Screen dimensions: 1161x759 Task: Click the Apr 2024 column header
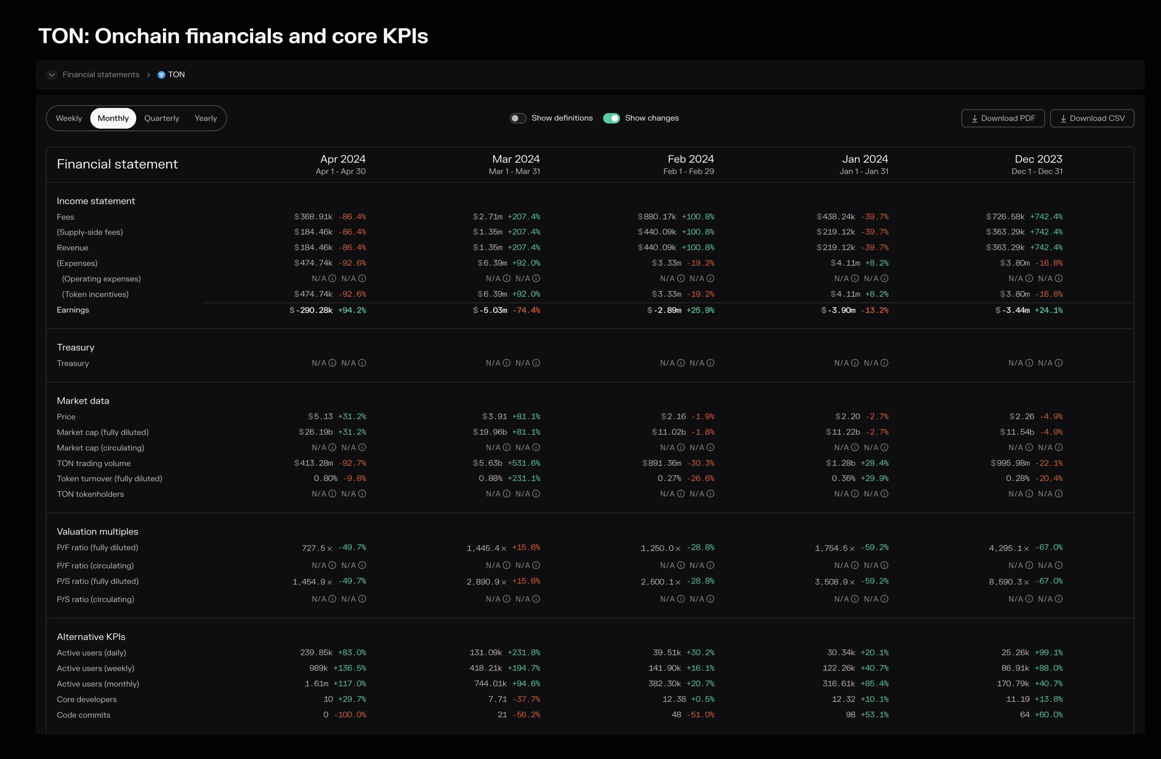(342, 160)
